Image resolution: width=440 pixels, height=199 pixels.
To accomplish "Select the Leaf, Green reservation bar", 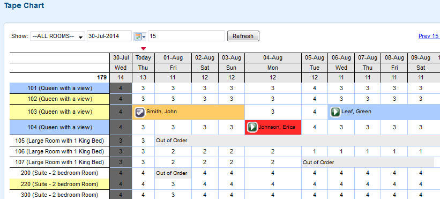I will [384, 112].
